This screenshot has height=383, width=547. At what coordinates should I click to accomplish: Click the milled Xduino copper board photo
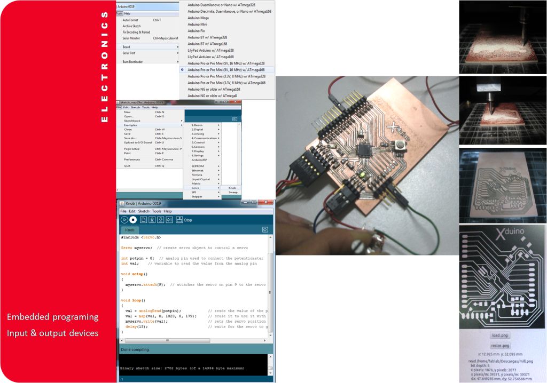503,186
